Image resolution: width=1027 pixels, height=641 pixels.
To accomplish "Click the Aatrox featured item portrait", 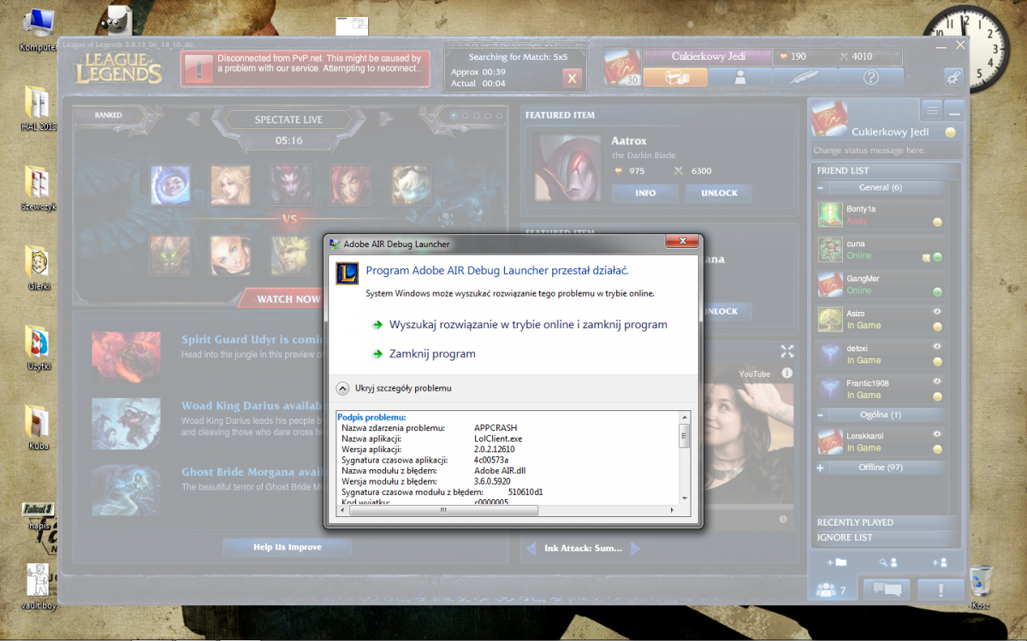I will point(567,167).
